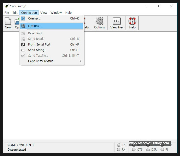Open the View menu
Viewport: 180px width, 156px height.
coord(44,13)
